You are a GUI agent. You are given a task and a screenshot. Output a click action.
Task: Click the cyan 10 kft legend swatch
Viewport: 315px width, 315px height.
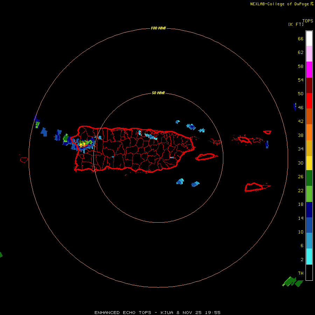(x=309, y=257)
